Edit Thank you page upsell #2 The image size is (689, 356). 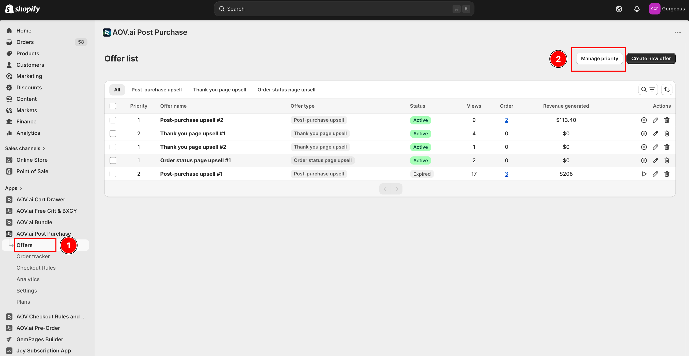(655, 147)
